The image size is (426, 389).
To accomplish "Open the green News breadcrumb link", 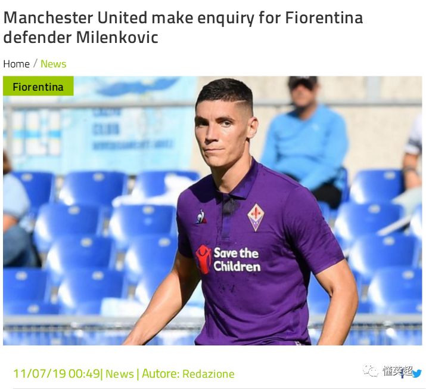I will [53, 64].
